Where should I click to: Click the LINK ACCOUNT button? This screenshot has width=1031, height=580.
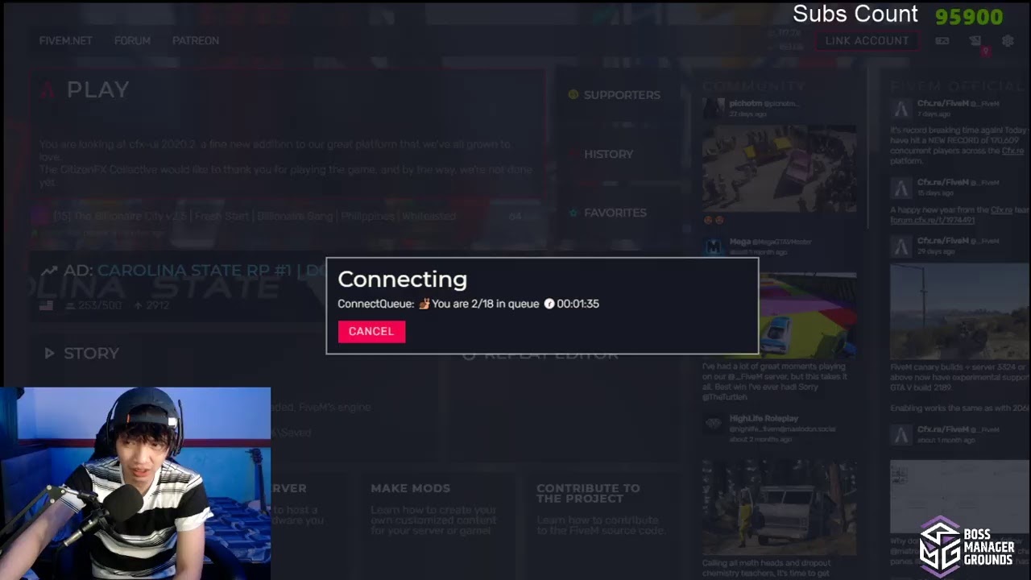tap(867, 40)
